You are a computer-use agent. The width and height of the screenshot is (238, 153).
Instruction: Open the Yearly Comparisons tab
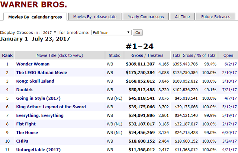click(x=146, y=16)
